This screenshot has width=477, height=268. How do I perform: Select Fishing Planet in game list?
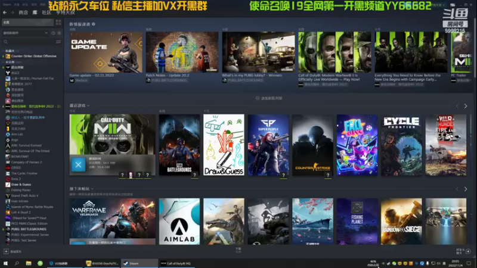pyautogui.click(x=21, y=190)
